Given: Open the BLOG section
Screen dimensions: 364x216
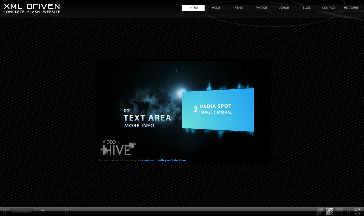Looking at the screenshot, I should [x=306, y=8].
